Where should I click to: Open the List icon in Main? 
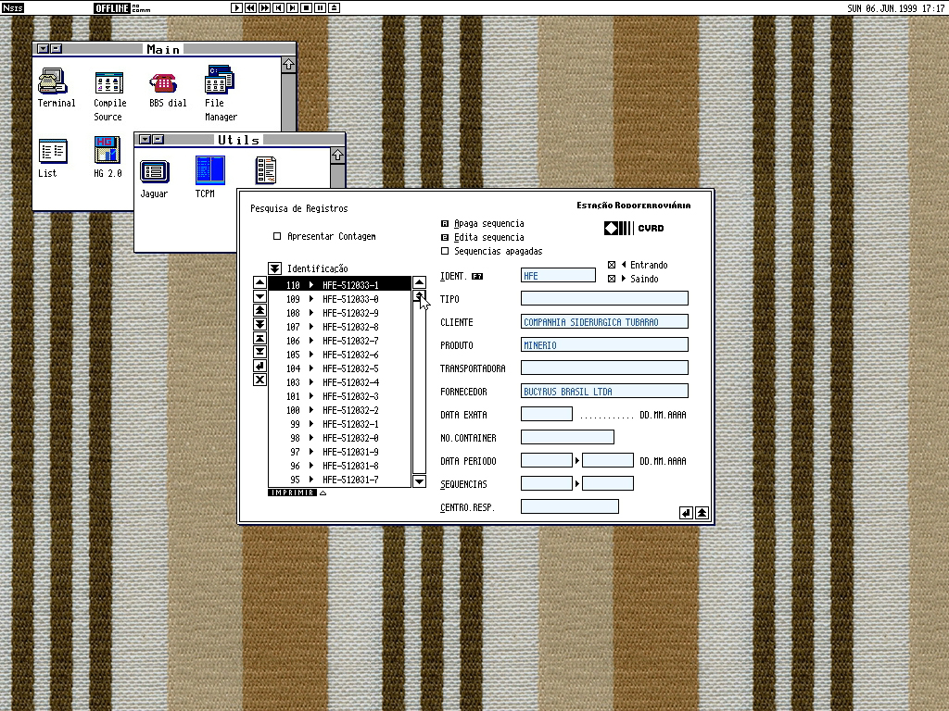53,151
